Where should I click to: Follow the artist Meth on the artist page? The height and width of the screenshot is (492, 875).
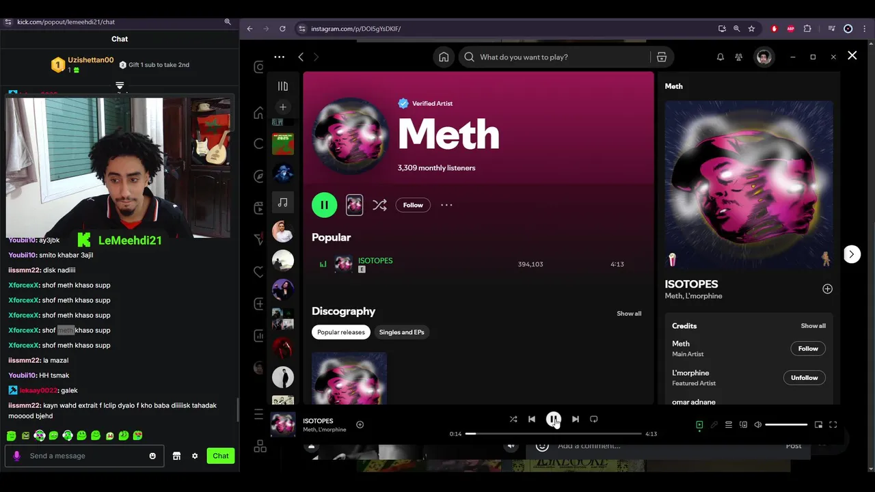coord(413,205)
